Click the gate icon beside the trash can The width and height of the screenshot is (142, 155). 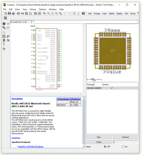(8, 40)
